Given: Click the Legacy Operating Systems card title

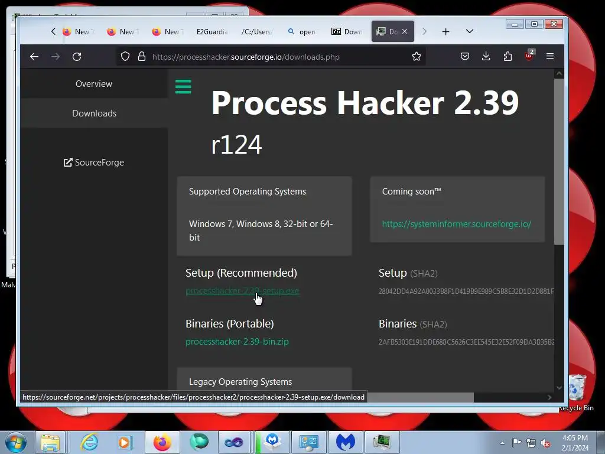Looking at the screenshot, I should 240,382.
